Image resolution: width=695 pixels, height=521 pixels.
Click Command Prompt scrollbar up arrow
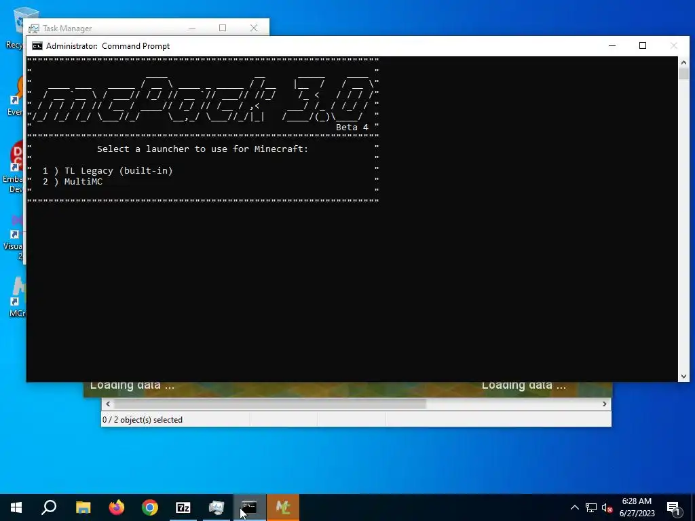click(x=683, y=62)
